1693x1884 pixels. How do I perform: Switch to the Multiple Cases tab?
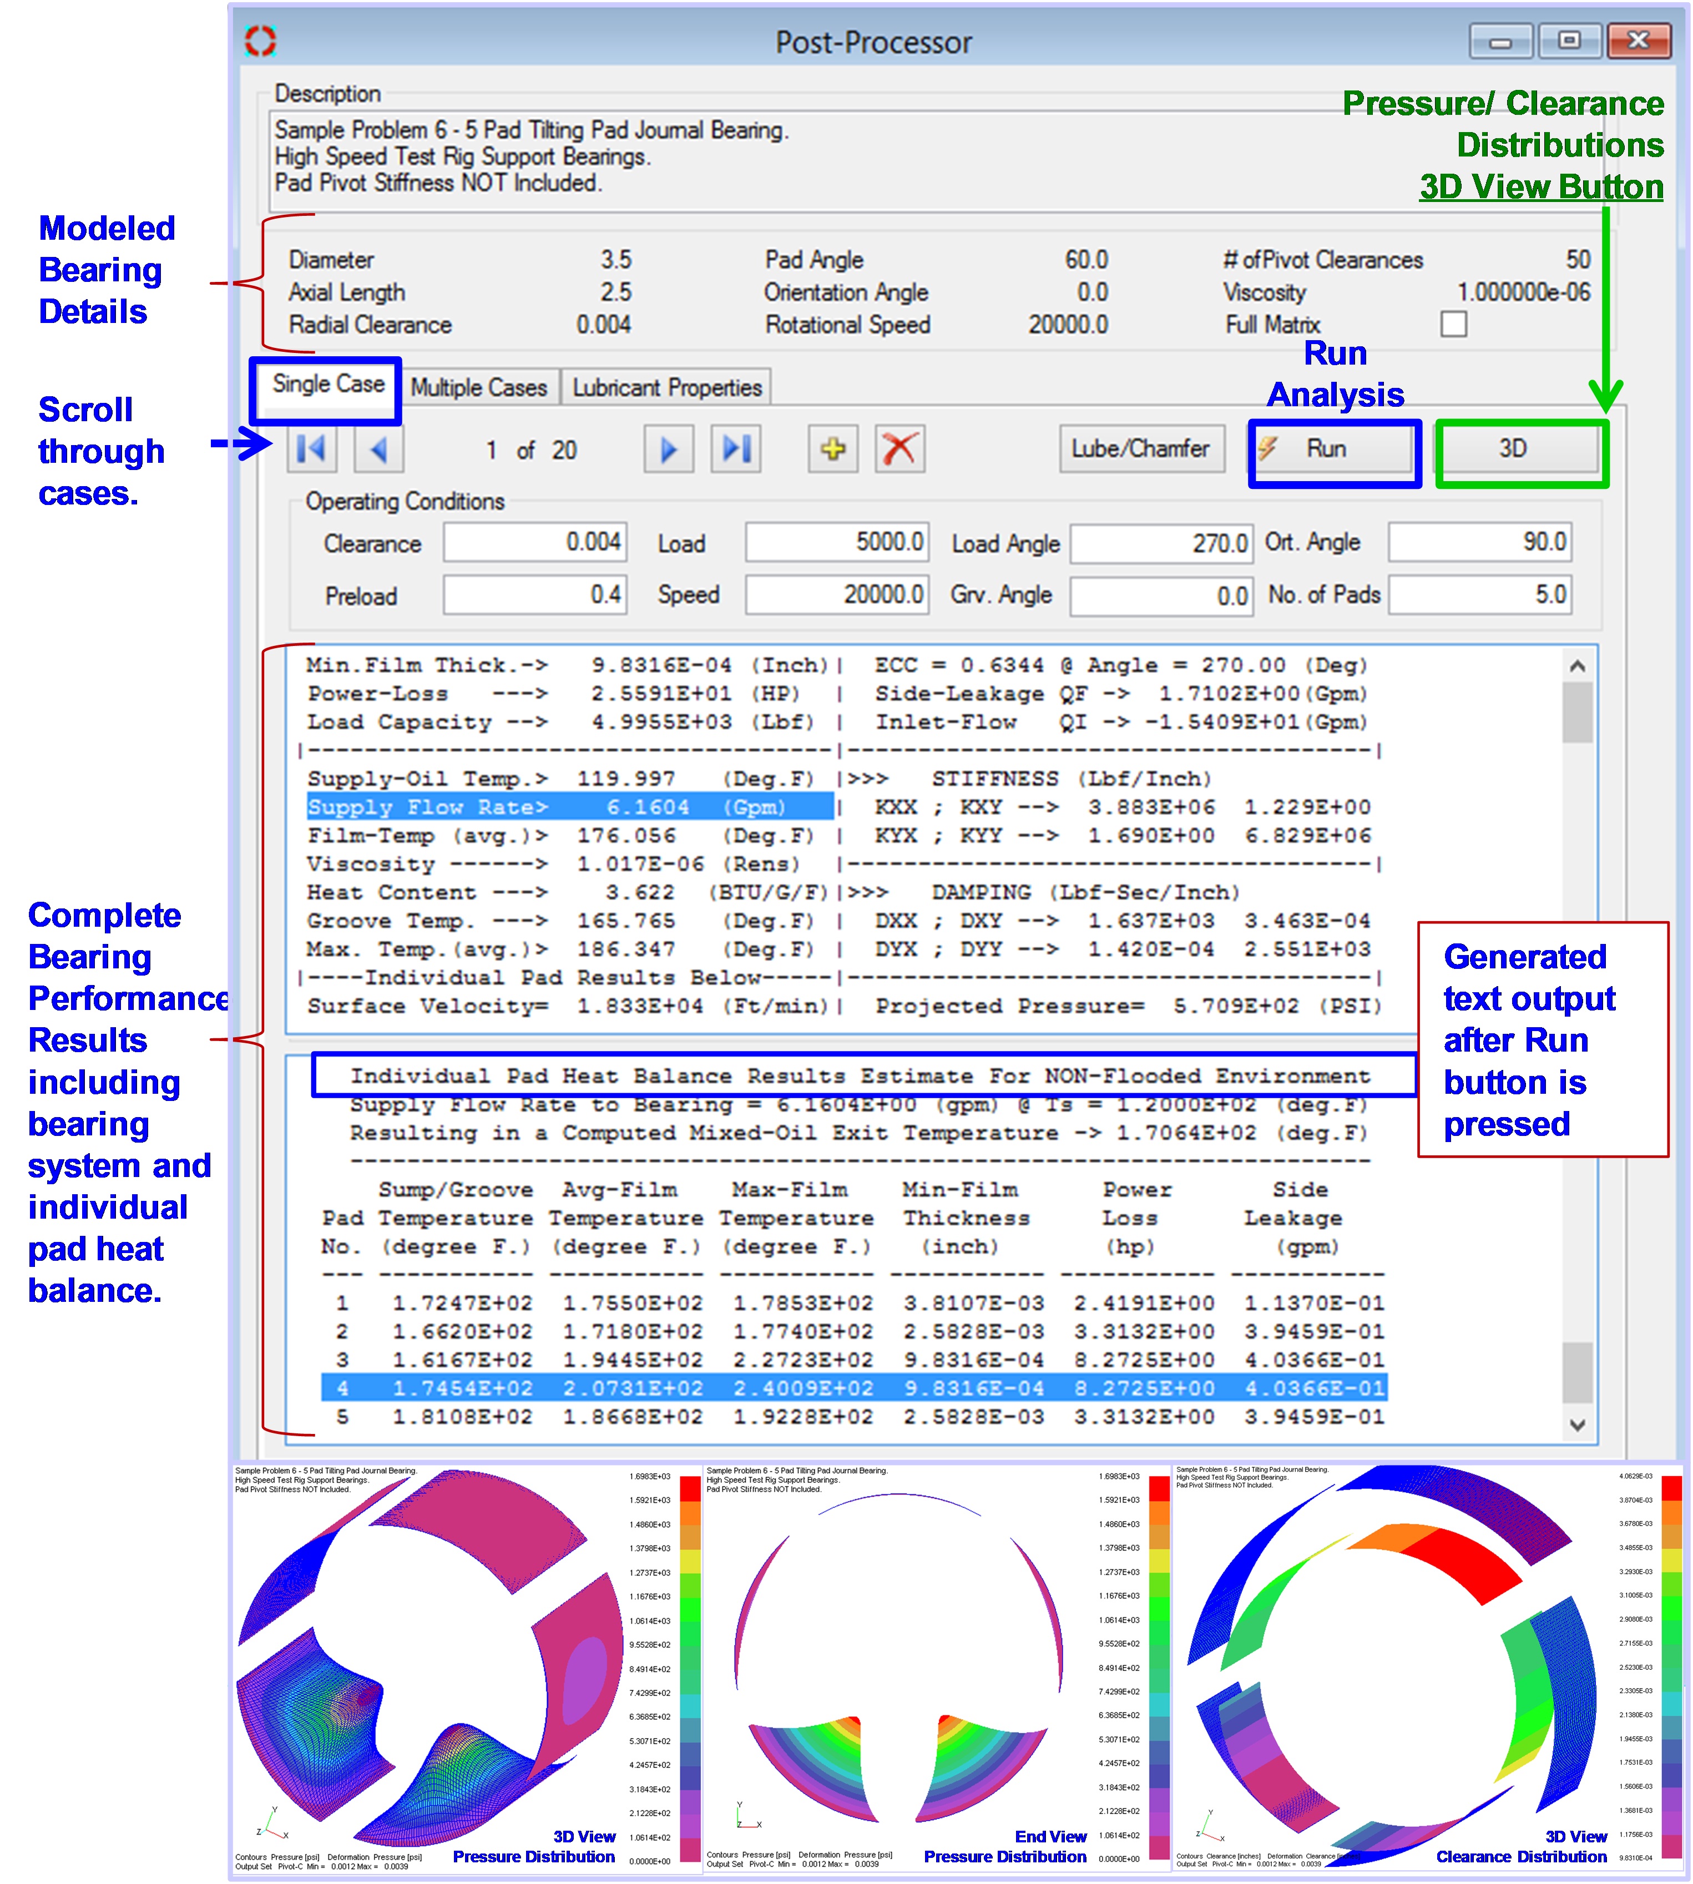point(479,387)
